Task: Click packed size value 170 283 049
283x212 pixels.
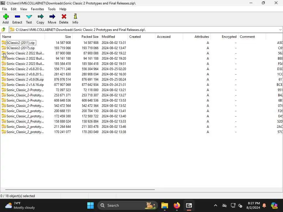Action: click(x=90, y=132)
